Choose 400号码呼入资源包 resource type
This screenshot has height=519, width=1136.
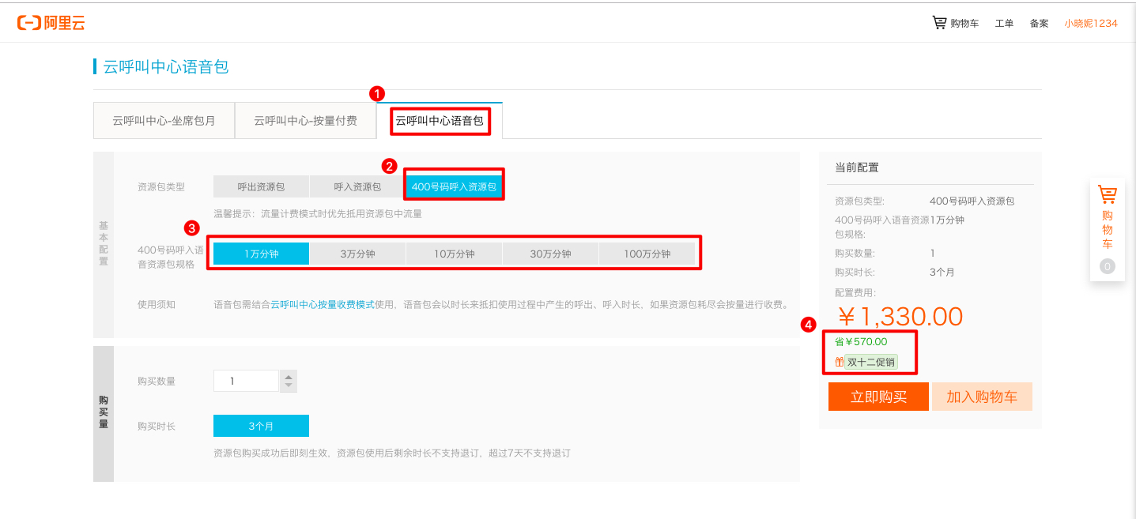tap(454, 186)
